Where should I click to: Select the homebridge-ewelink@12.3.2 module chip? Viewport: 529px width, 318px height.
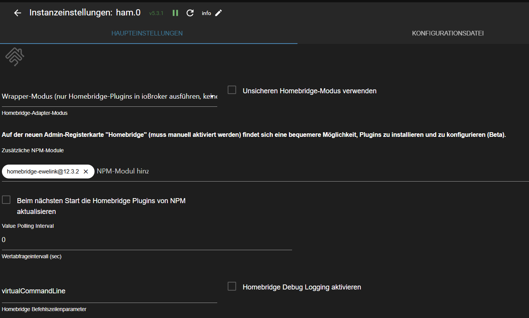(x=43, y=172)
